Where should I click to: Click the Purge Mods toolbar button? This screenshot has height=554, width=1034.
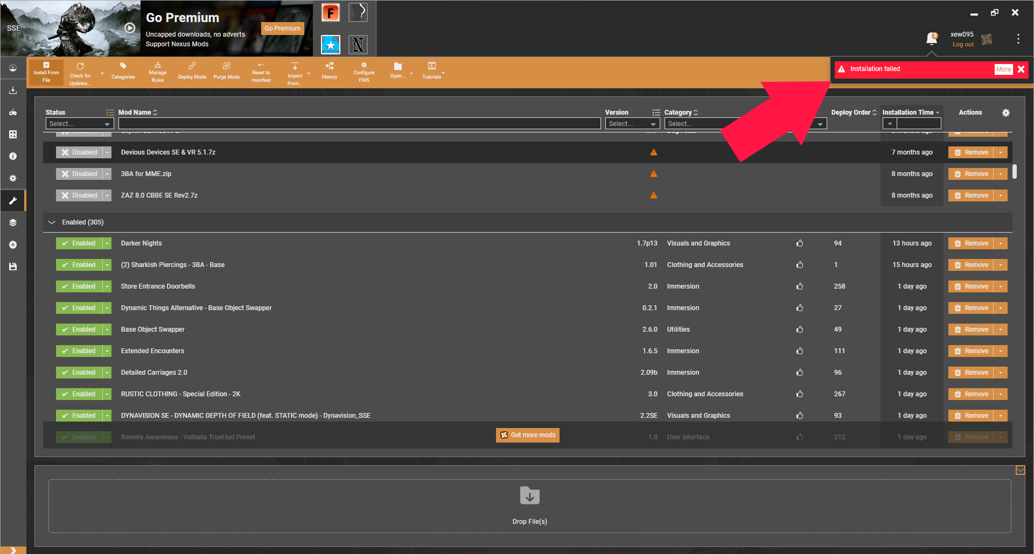[x=227, y=71]
